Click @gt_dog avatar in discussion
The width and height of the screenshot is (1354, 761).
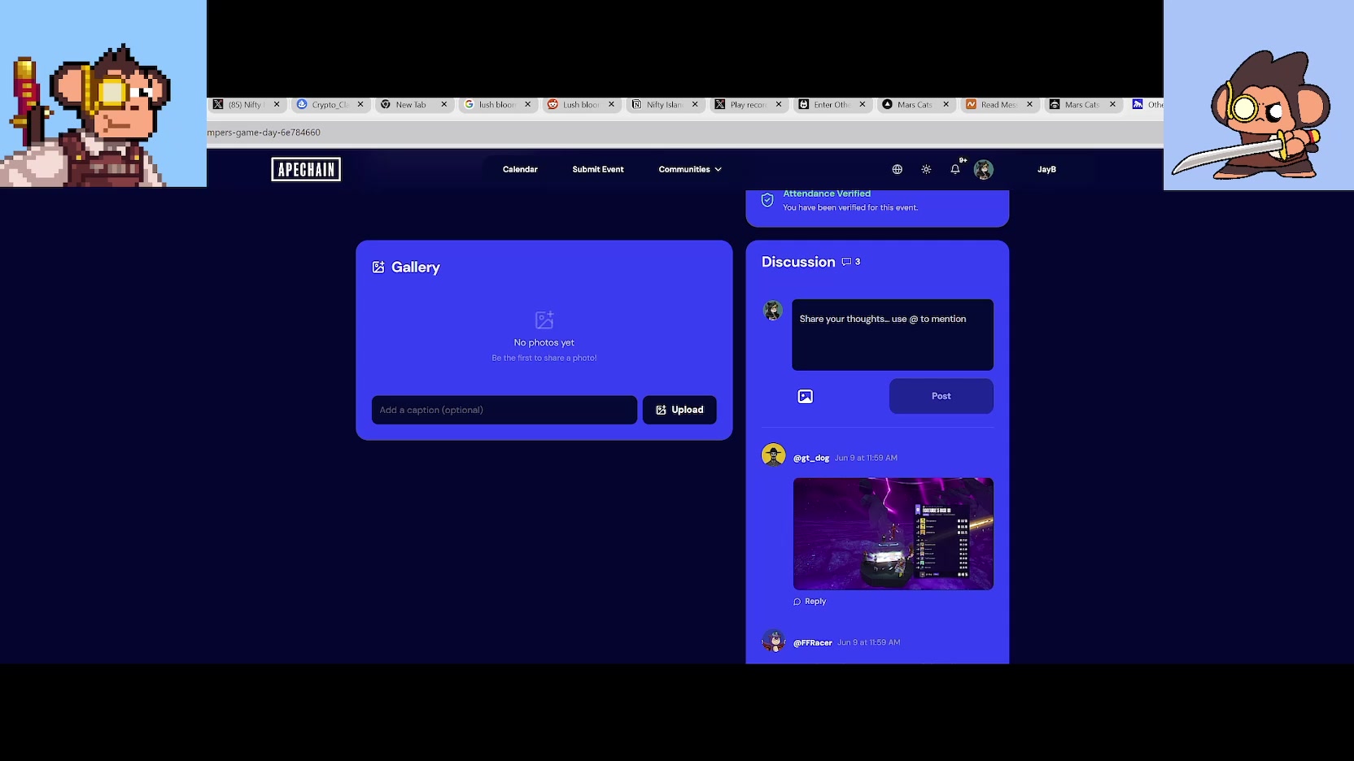[x=774, y=455]
